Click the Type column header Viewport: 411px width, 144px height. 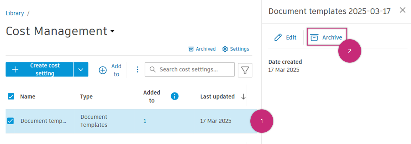tap(86, 97)
